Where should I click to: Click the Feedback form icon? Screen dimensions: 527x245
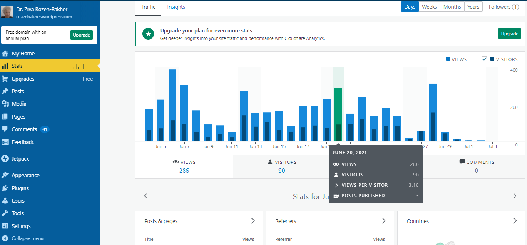pyautogui.click(x=5, y=142)
